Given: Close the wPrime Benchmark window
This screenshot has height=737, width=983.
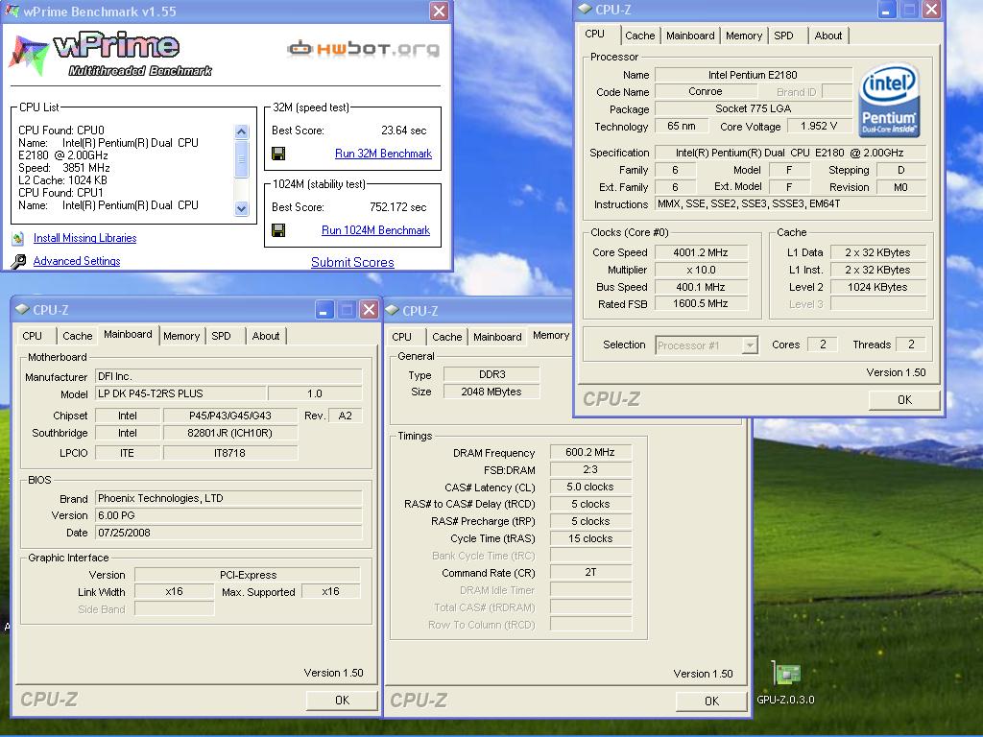Looking at the screenshot, I should (x=439, y=12).
